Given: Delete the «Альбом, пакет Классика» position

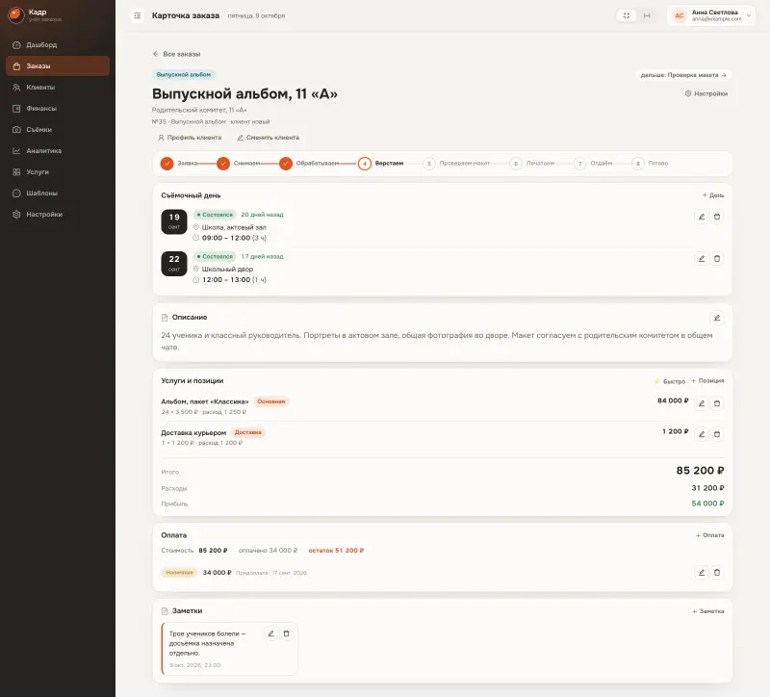Looking at the screenshot, I should coord(717,403).
